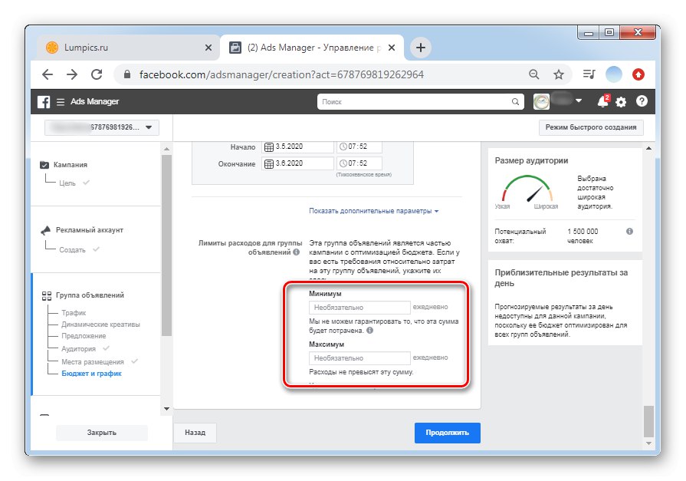Select Цель in the sidebar
The width and height of the screenshot is (686, 481).
[67, 183]
